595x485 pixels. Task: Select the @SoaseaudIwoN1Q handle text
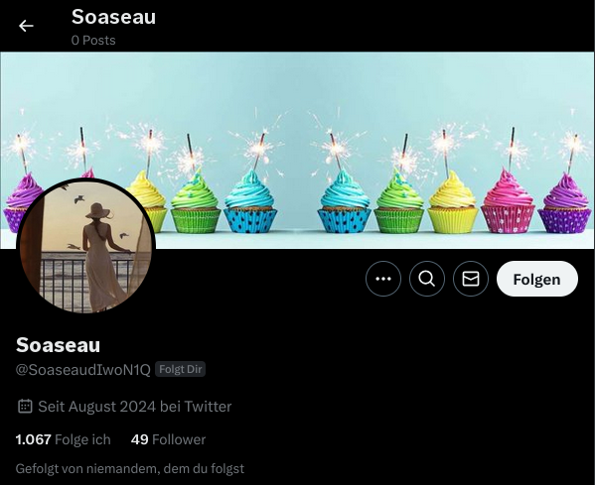(x=83, y=369)
